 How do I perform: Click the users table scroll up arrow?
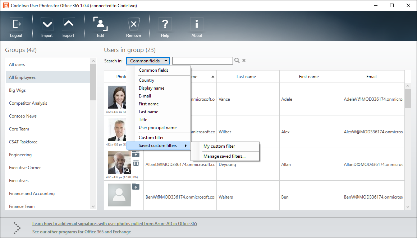[408, 86]
